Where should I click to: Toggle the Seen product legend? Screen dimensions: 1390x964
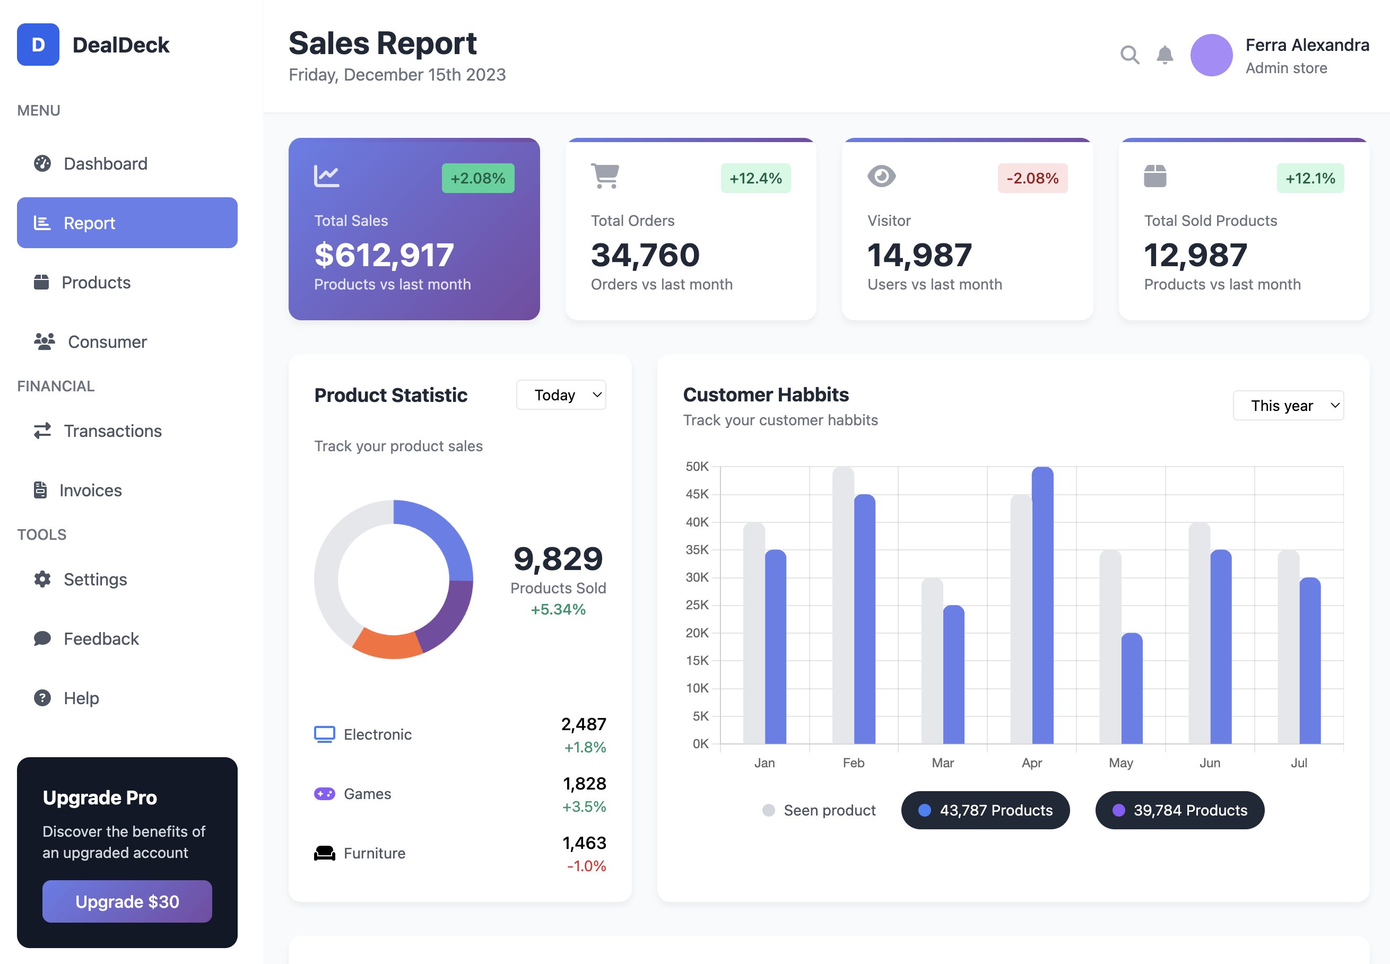point(819,811)
